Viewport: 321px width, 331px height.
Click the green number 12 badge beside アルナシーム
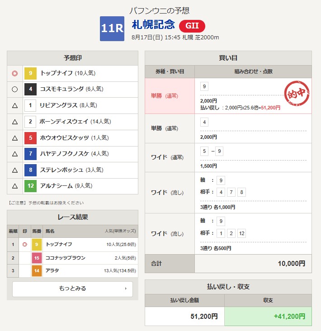click(30, 186)
